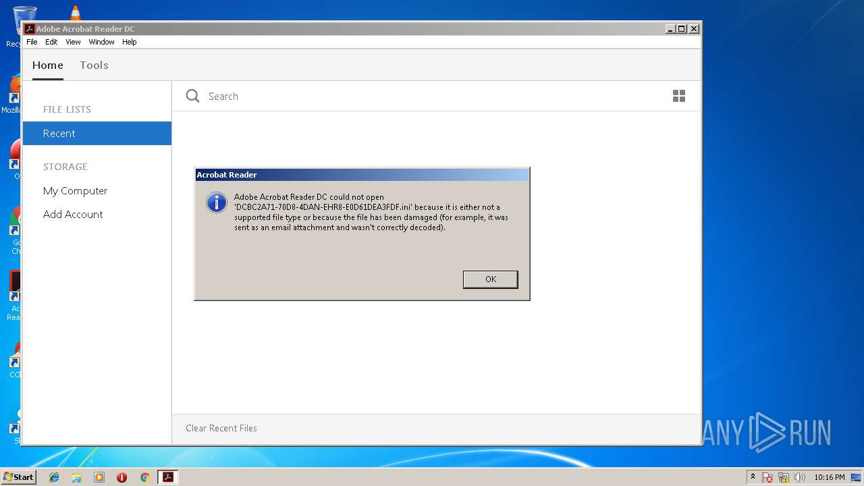Click the information icon in the dialog
The height and width of the screenshot is (486, 864).
point(216,202)
